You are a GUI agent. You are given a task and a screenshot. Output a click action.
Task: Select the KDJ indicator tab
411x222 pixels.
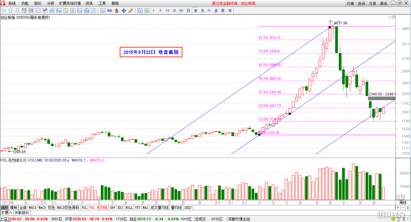click(x=120, y=208)
